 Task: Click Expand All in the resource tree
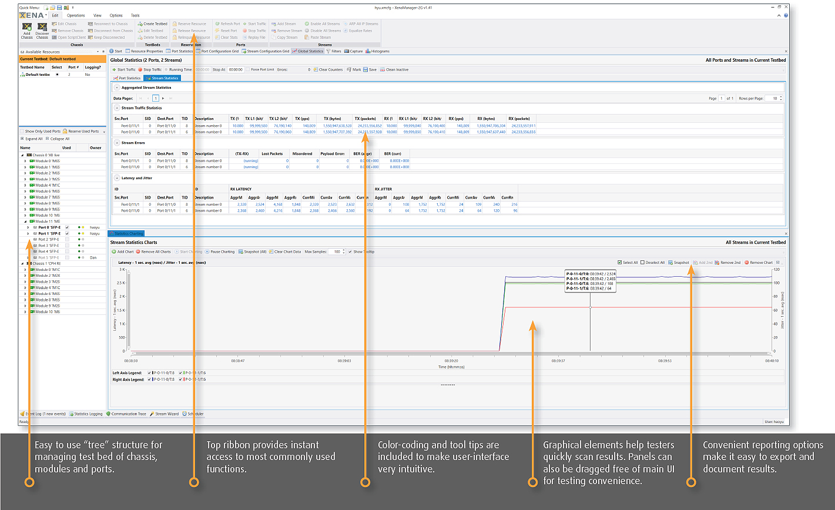point(32,139)
